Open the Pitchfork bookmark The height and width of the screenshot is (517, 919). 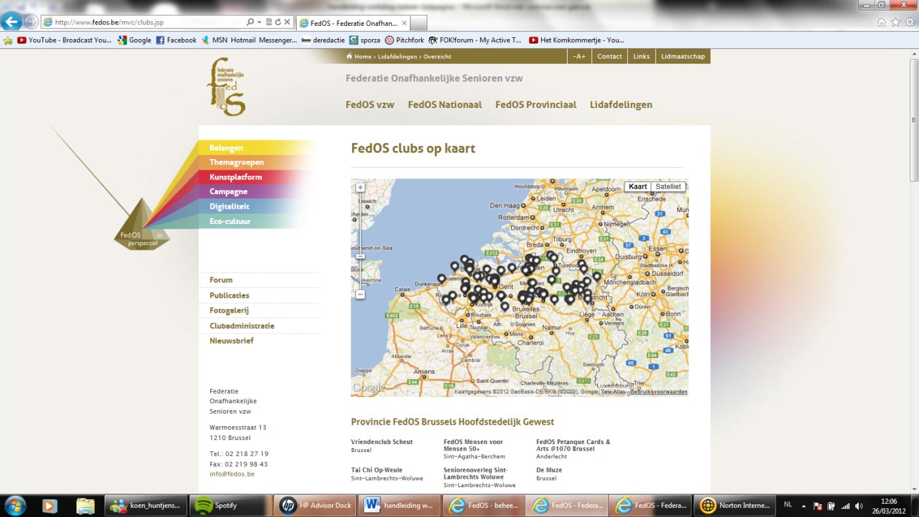point(404,40)
